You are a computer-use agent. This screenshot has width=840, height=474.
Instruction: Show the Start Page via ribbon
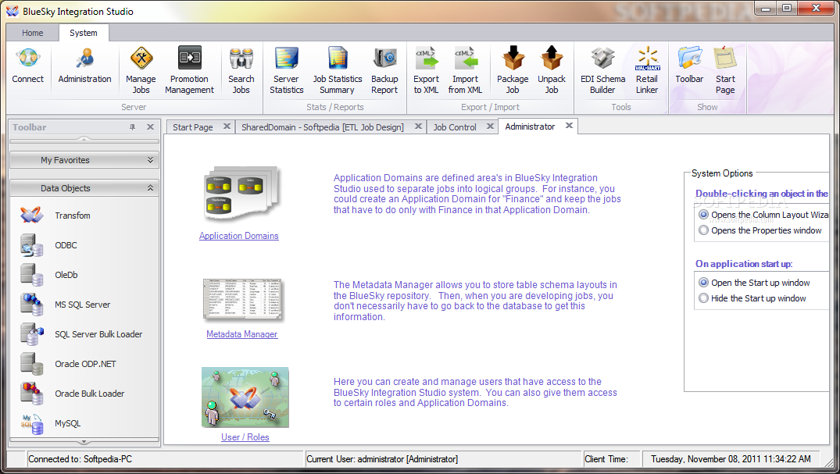click(x=725, y=71)
